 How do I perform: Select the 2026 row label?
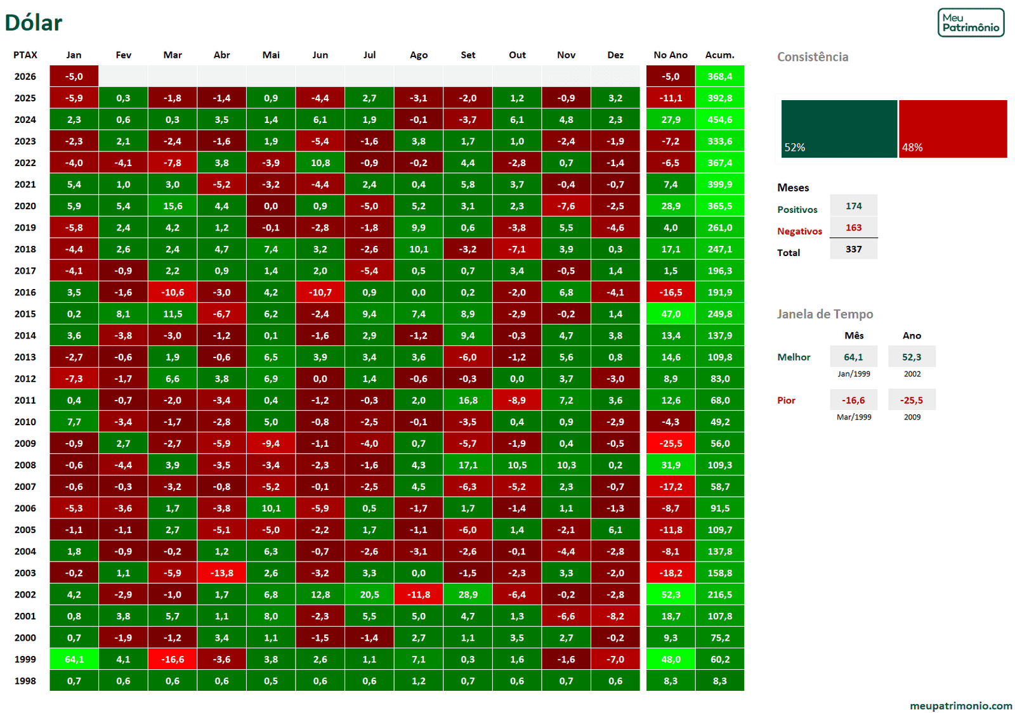click(x=25, y=77)
